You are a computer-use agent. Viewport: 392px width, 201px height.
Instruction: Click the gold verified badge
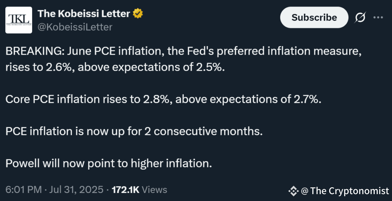point(138,13)
